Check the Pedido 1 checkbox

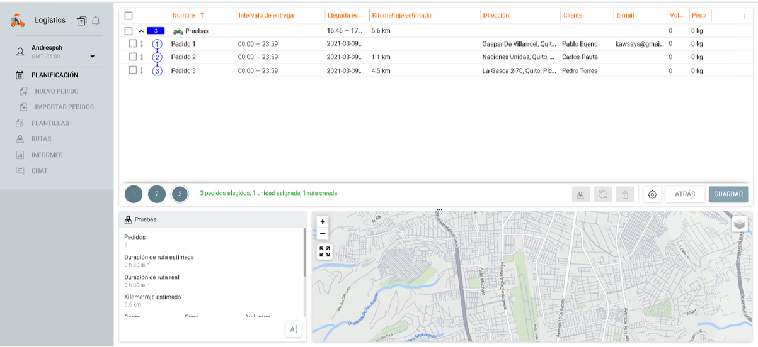132,43
